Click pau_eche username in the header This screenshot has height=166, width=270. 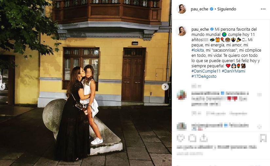[199, 9]
